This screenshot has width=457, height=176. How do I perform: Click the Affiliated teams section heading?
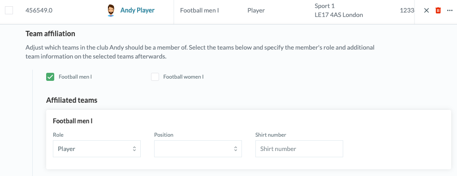(x=72, y=101)
